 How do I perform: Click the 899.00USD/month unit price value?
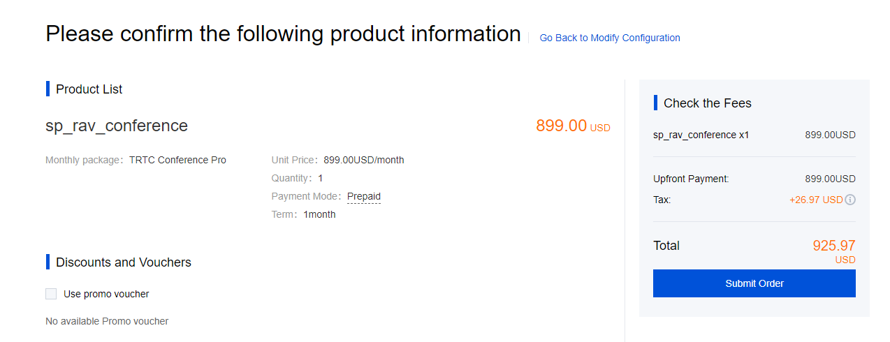[x=363, y=160]
